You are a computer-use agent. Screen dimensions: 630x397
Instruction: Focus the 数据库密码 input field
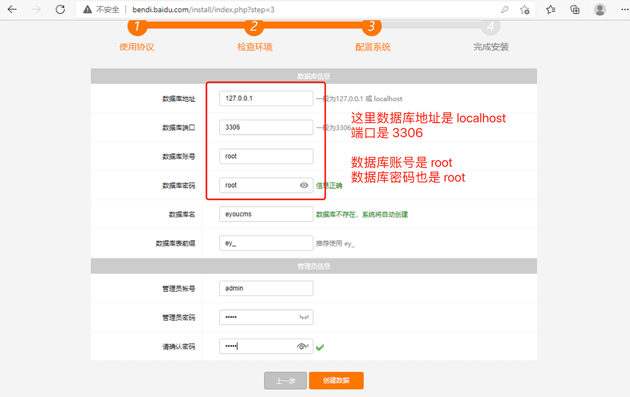(x=266, y=185)
